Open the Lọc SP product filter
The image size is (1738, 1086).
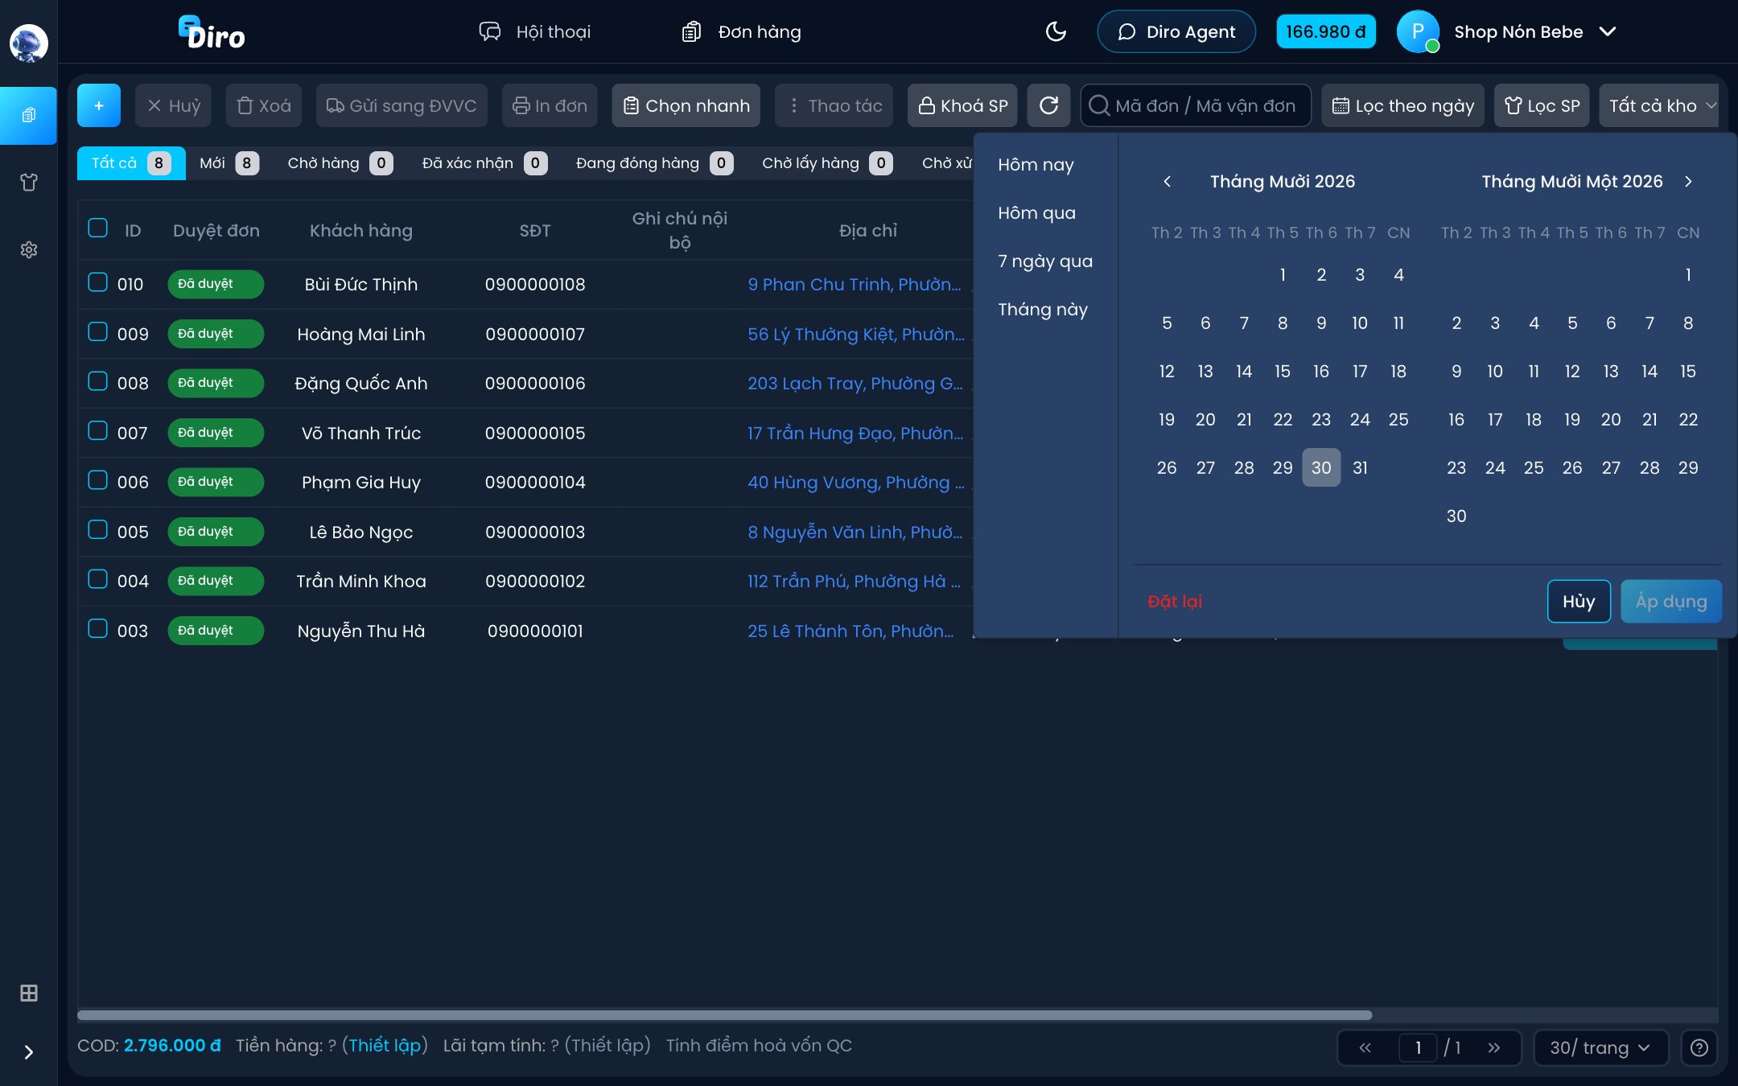click(x=1542, y=105)
